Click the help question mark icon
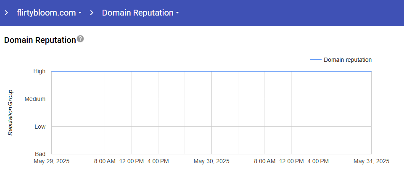Viewport: 404px width, 180px height. point(80,39)
